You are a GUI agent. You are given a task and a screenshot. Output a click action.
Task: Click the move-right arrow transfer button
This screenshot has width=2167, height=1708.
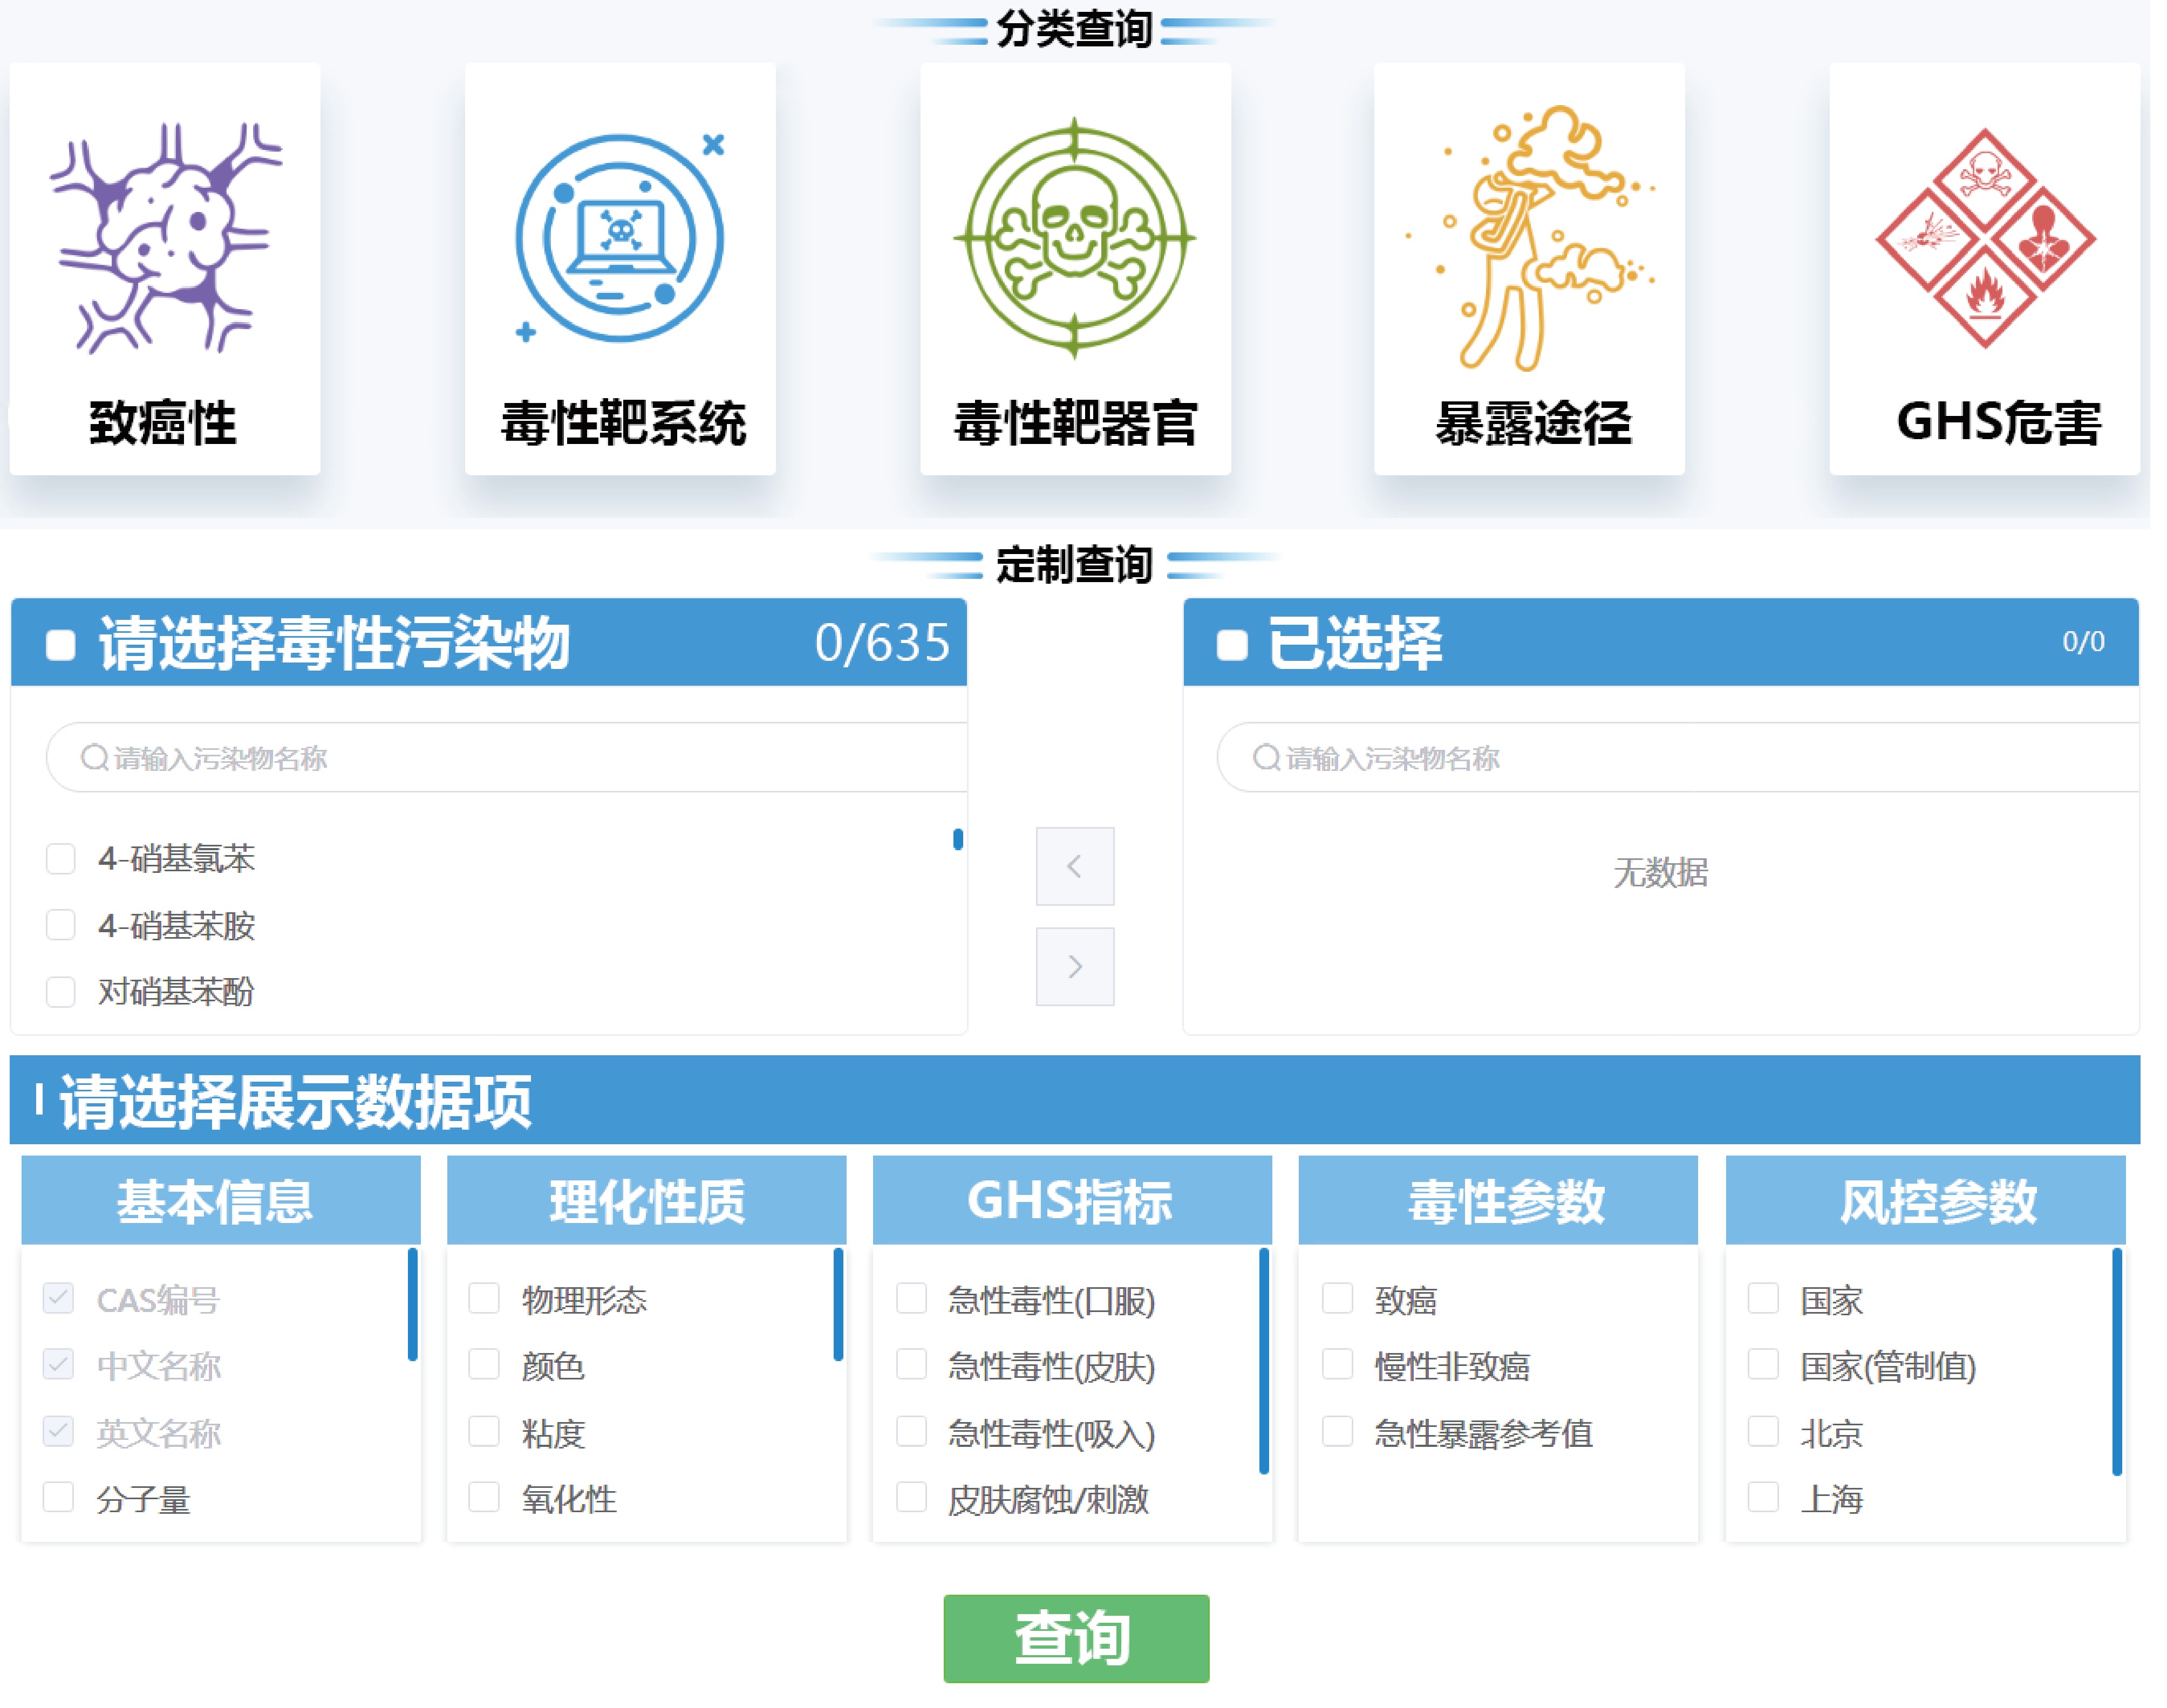pos(1075,966)
